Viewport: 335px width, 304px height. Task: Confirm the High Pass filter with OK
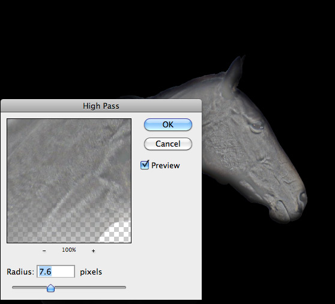(x=168, y=124)
